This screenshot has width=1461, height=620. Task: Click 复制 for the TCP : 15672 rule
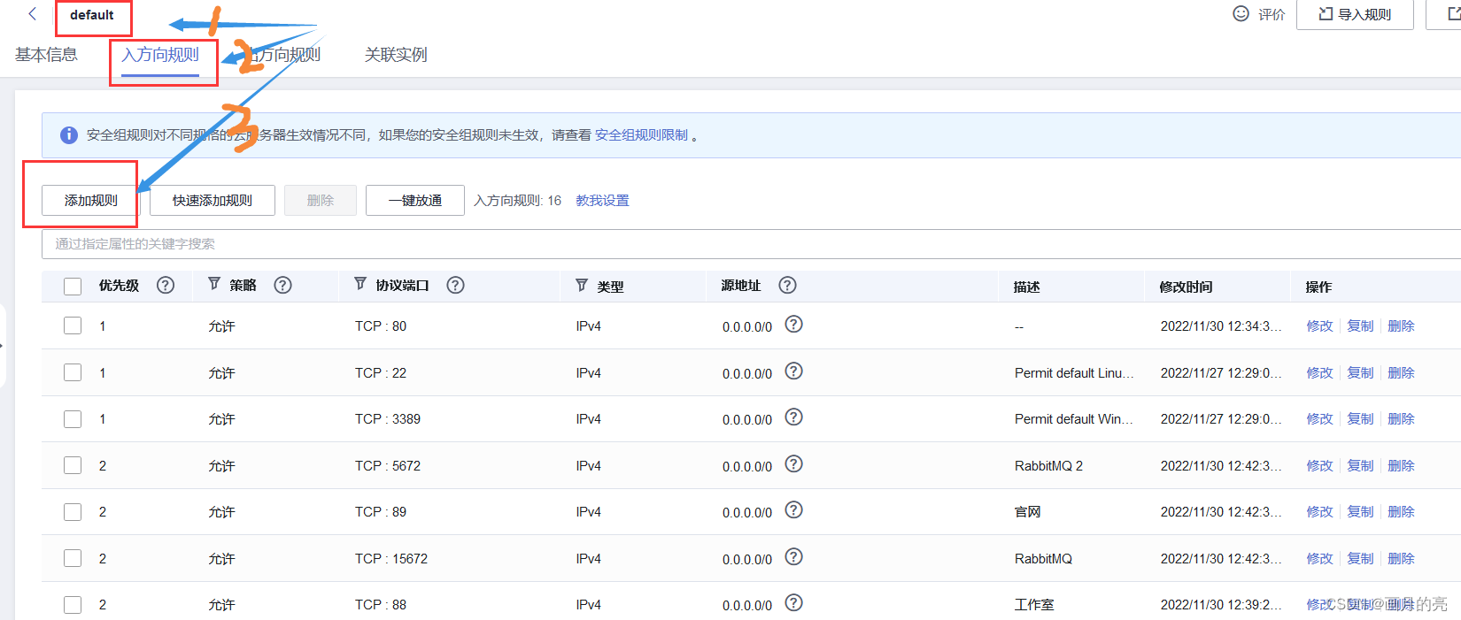click(1360, 559)
